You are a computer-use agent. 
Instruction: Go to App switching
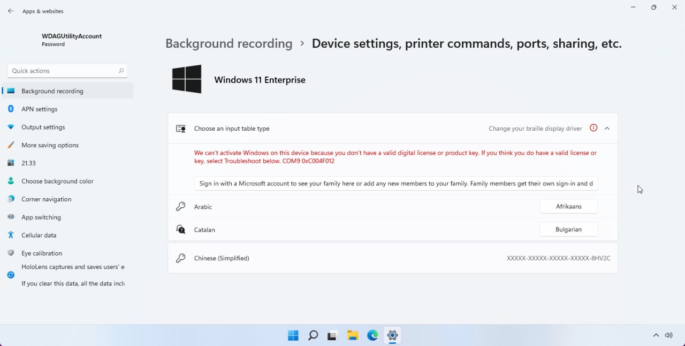pyautogui.click(x=68, y=217)
